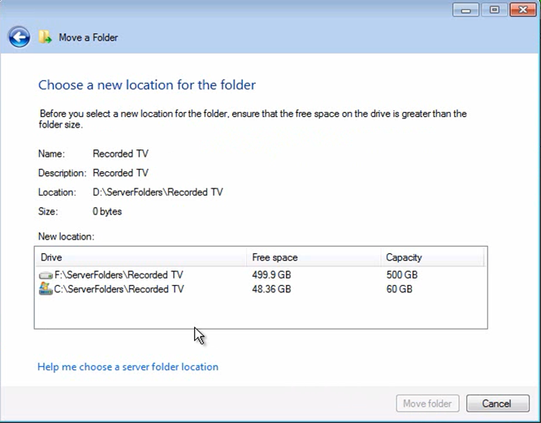
Task: Maximize the wizard window
Action: tap(494, 10)
